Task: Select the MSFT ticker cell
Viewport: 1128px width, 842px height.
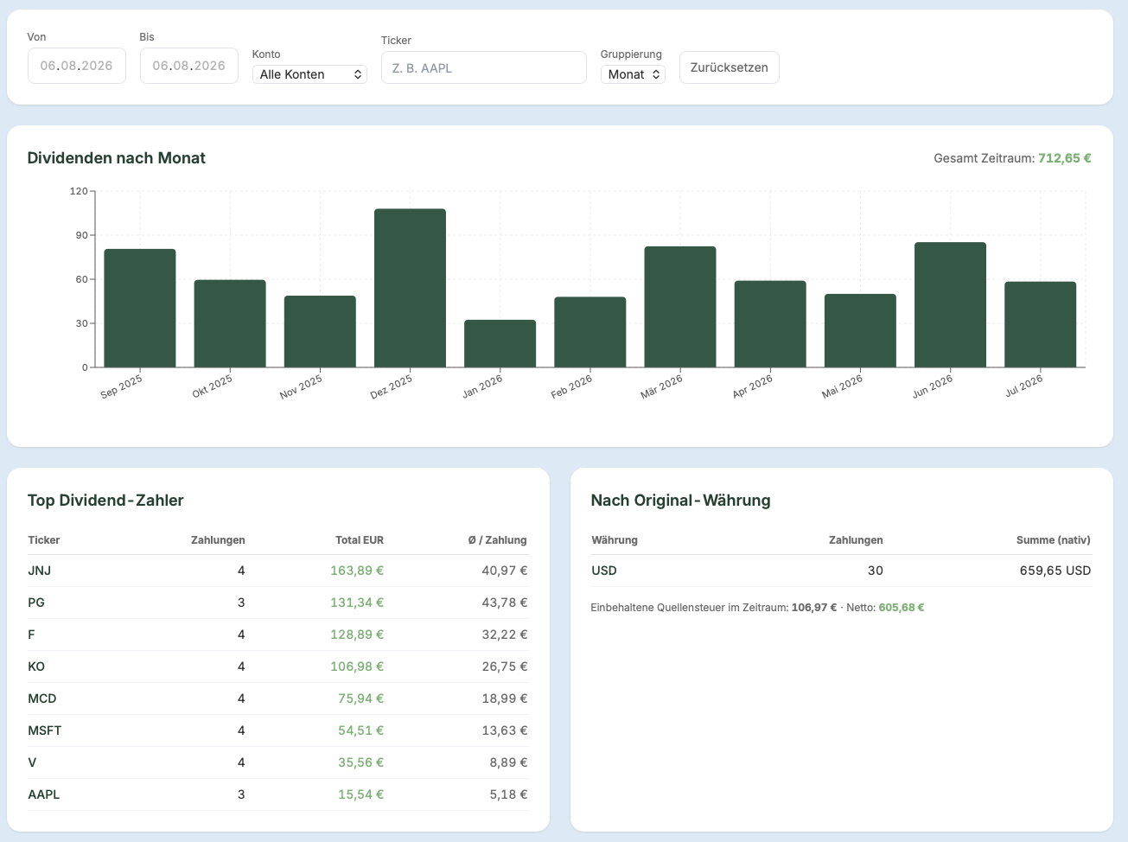Action: click(45, 730)
